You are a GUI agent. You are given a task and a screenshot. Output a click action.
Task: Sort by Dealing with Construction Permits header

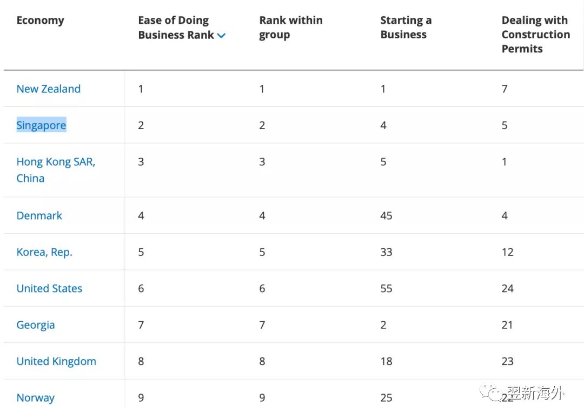pos(535,35)
